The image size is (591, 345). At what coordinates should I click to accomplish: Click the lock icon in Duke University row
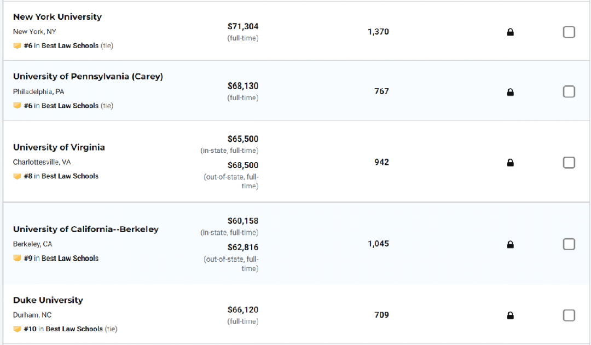[510, 315]
